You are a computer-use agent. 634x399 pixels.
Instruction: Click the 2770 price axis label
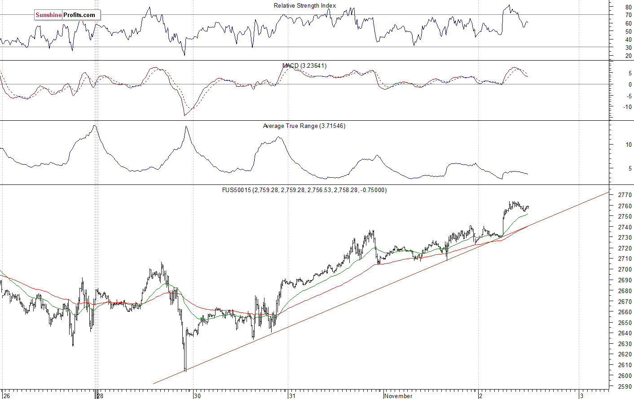625,195
